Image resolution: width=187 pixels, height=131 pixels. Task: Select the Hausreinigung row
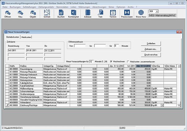(x=91, y=69)
